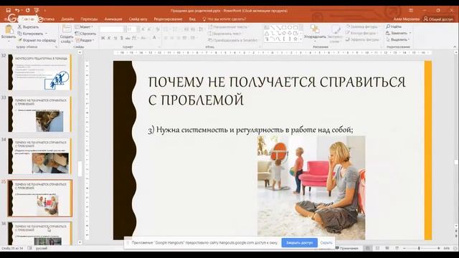The image size is (459, 258).
Task: Increase font size A icon
Action: click(x=143, y=29)
